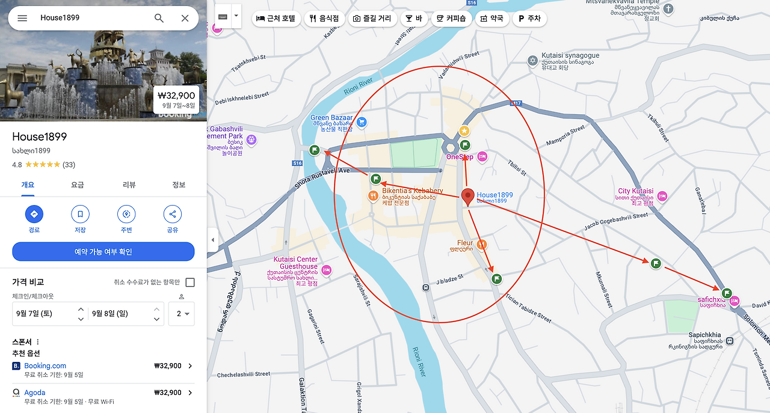Open the input tool dropdown arrow
Image resolution: width=770 pixels, height=413 pixels.
(x=236, y=16)
